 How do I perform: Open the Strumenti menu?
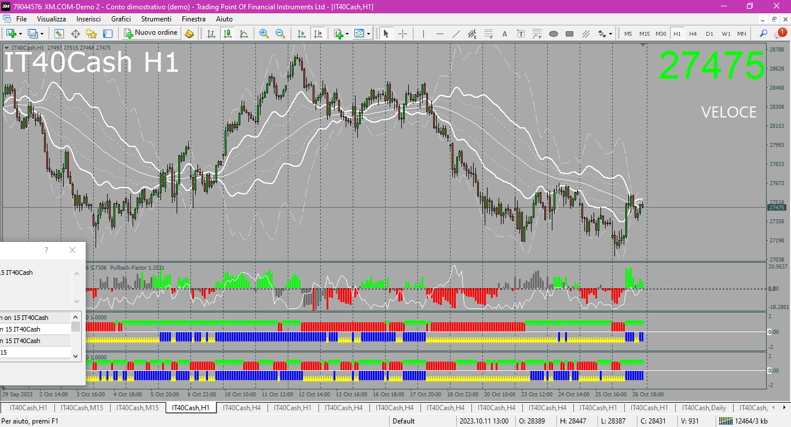click(156, 19)
